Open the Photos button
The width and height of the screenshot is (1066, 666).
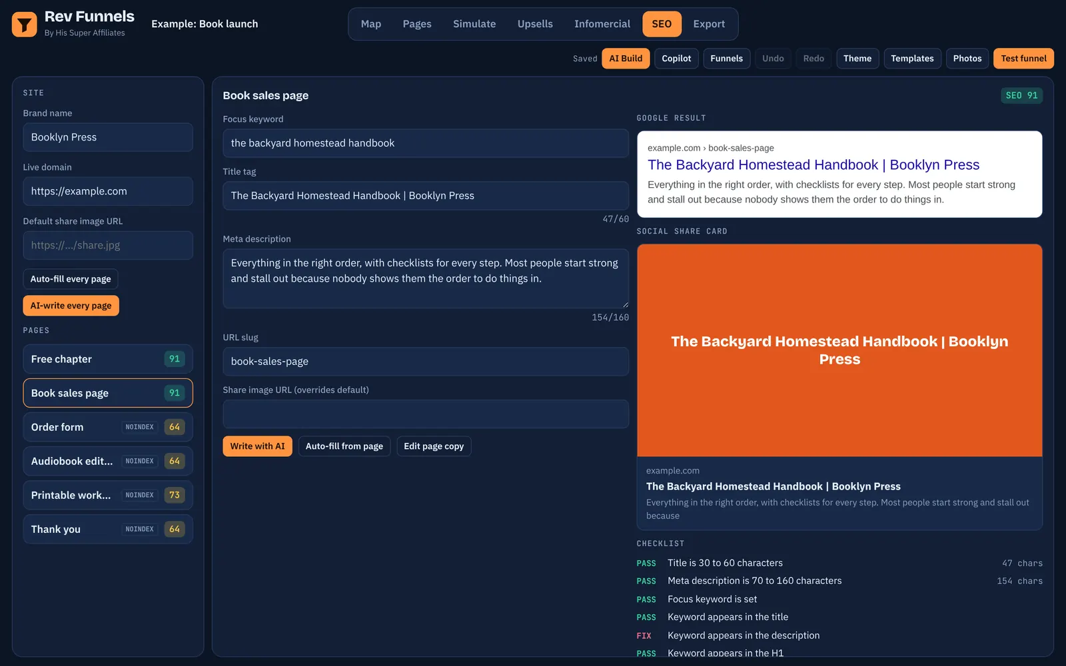point(967,59)
